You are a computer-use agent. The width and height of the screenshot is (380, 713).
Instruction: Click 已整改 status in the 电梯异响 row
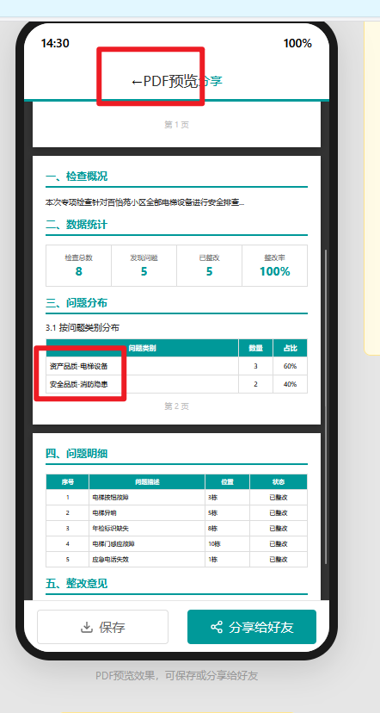point(279,513)
